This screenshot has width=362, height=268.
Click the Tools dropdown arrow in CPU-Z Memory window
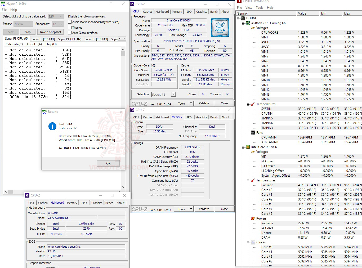point(191,209)
